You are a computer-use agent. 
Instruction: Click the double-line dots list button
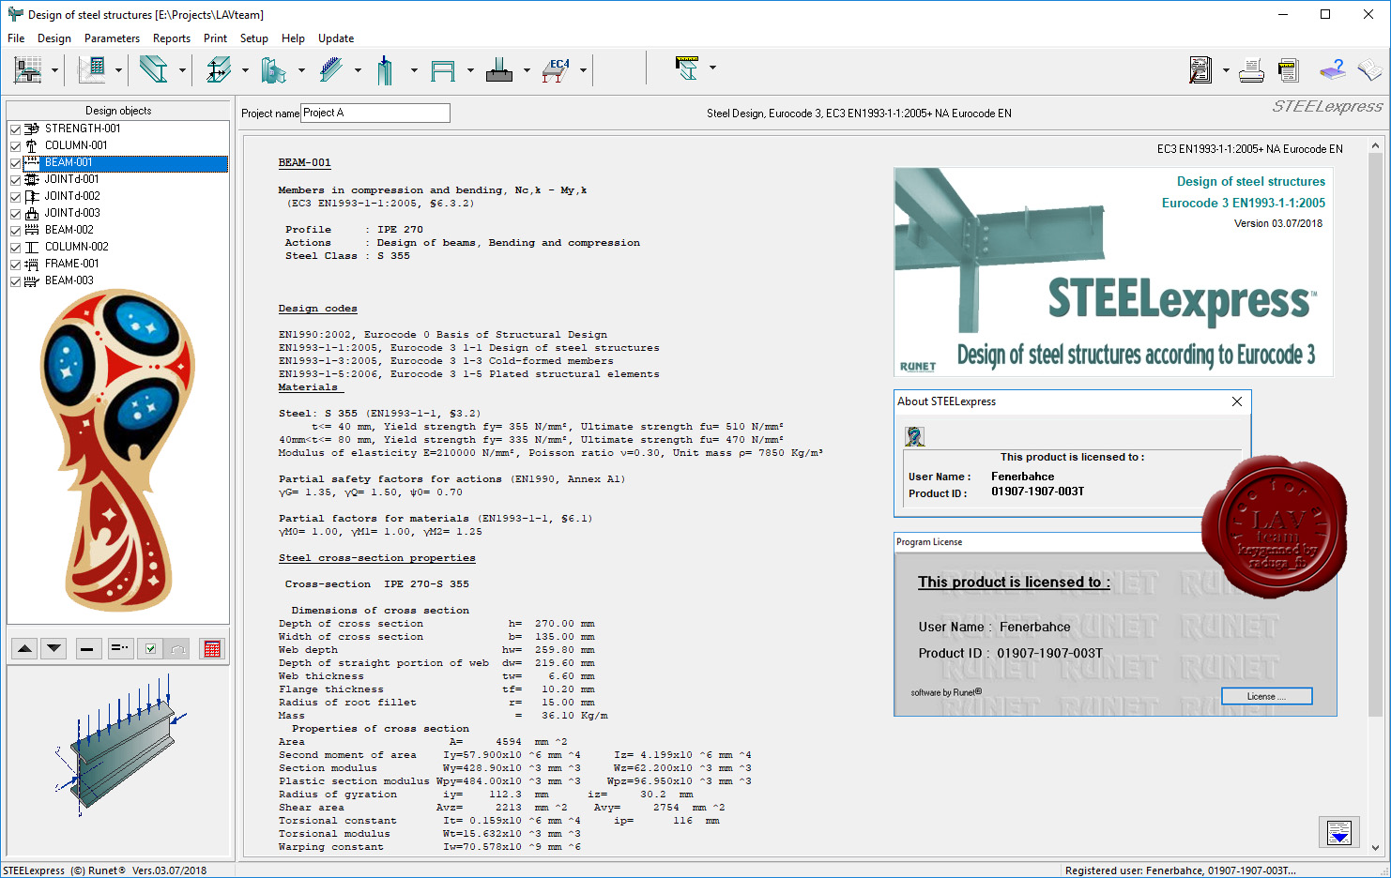tap(120, 648)
